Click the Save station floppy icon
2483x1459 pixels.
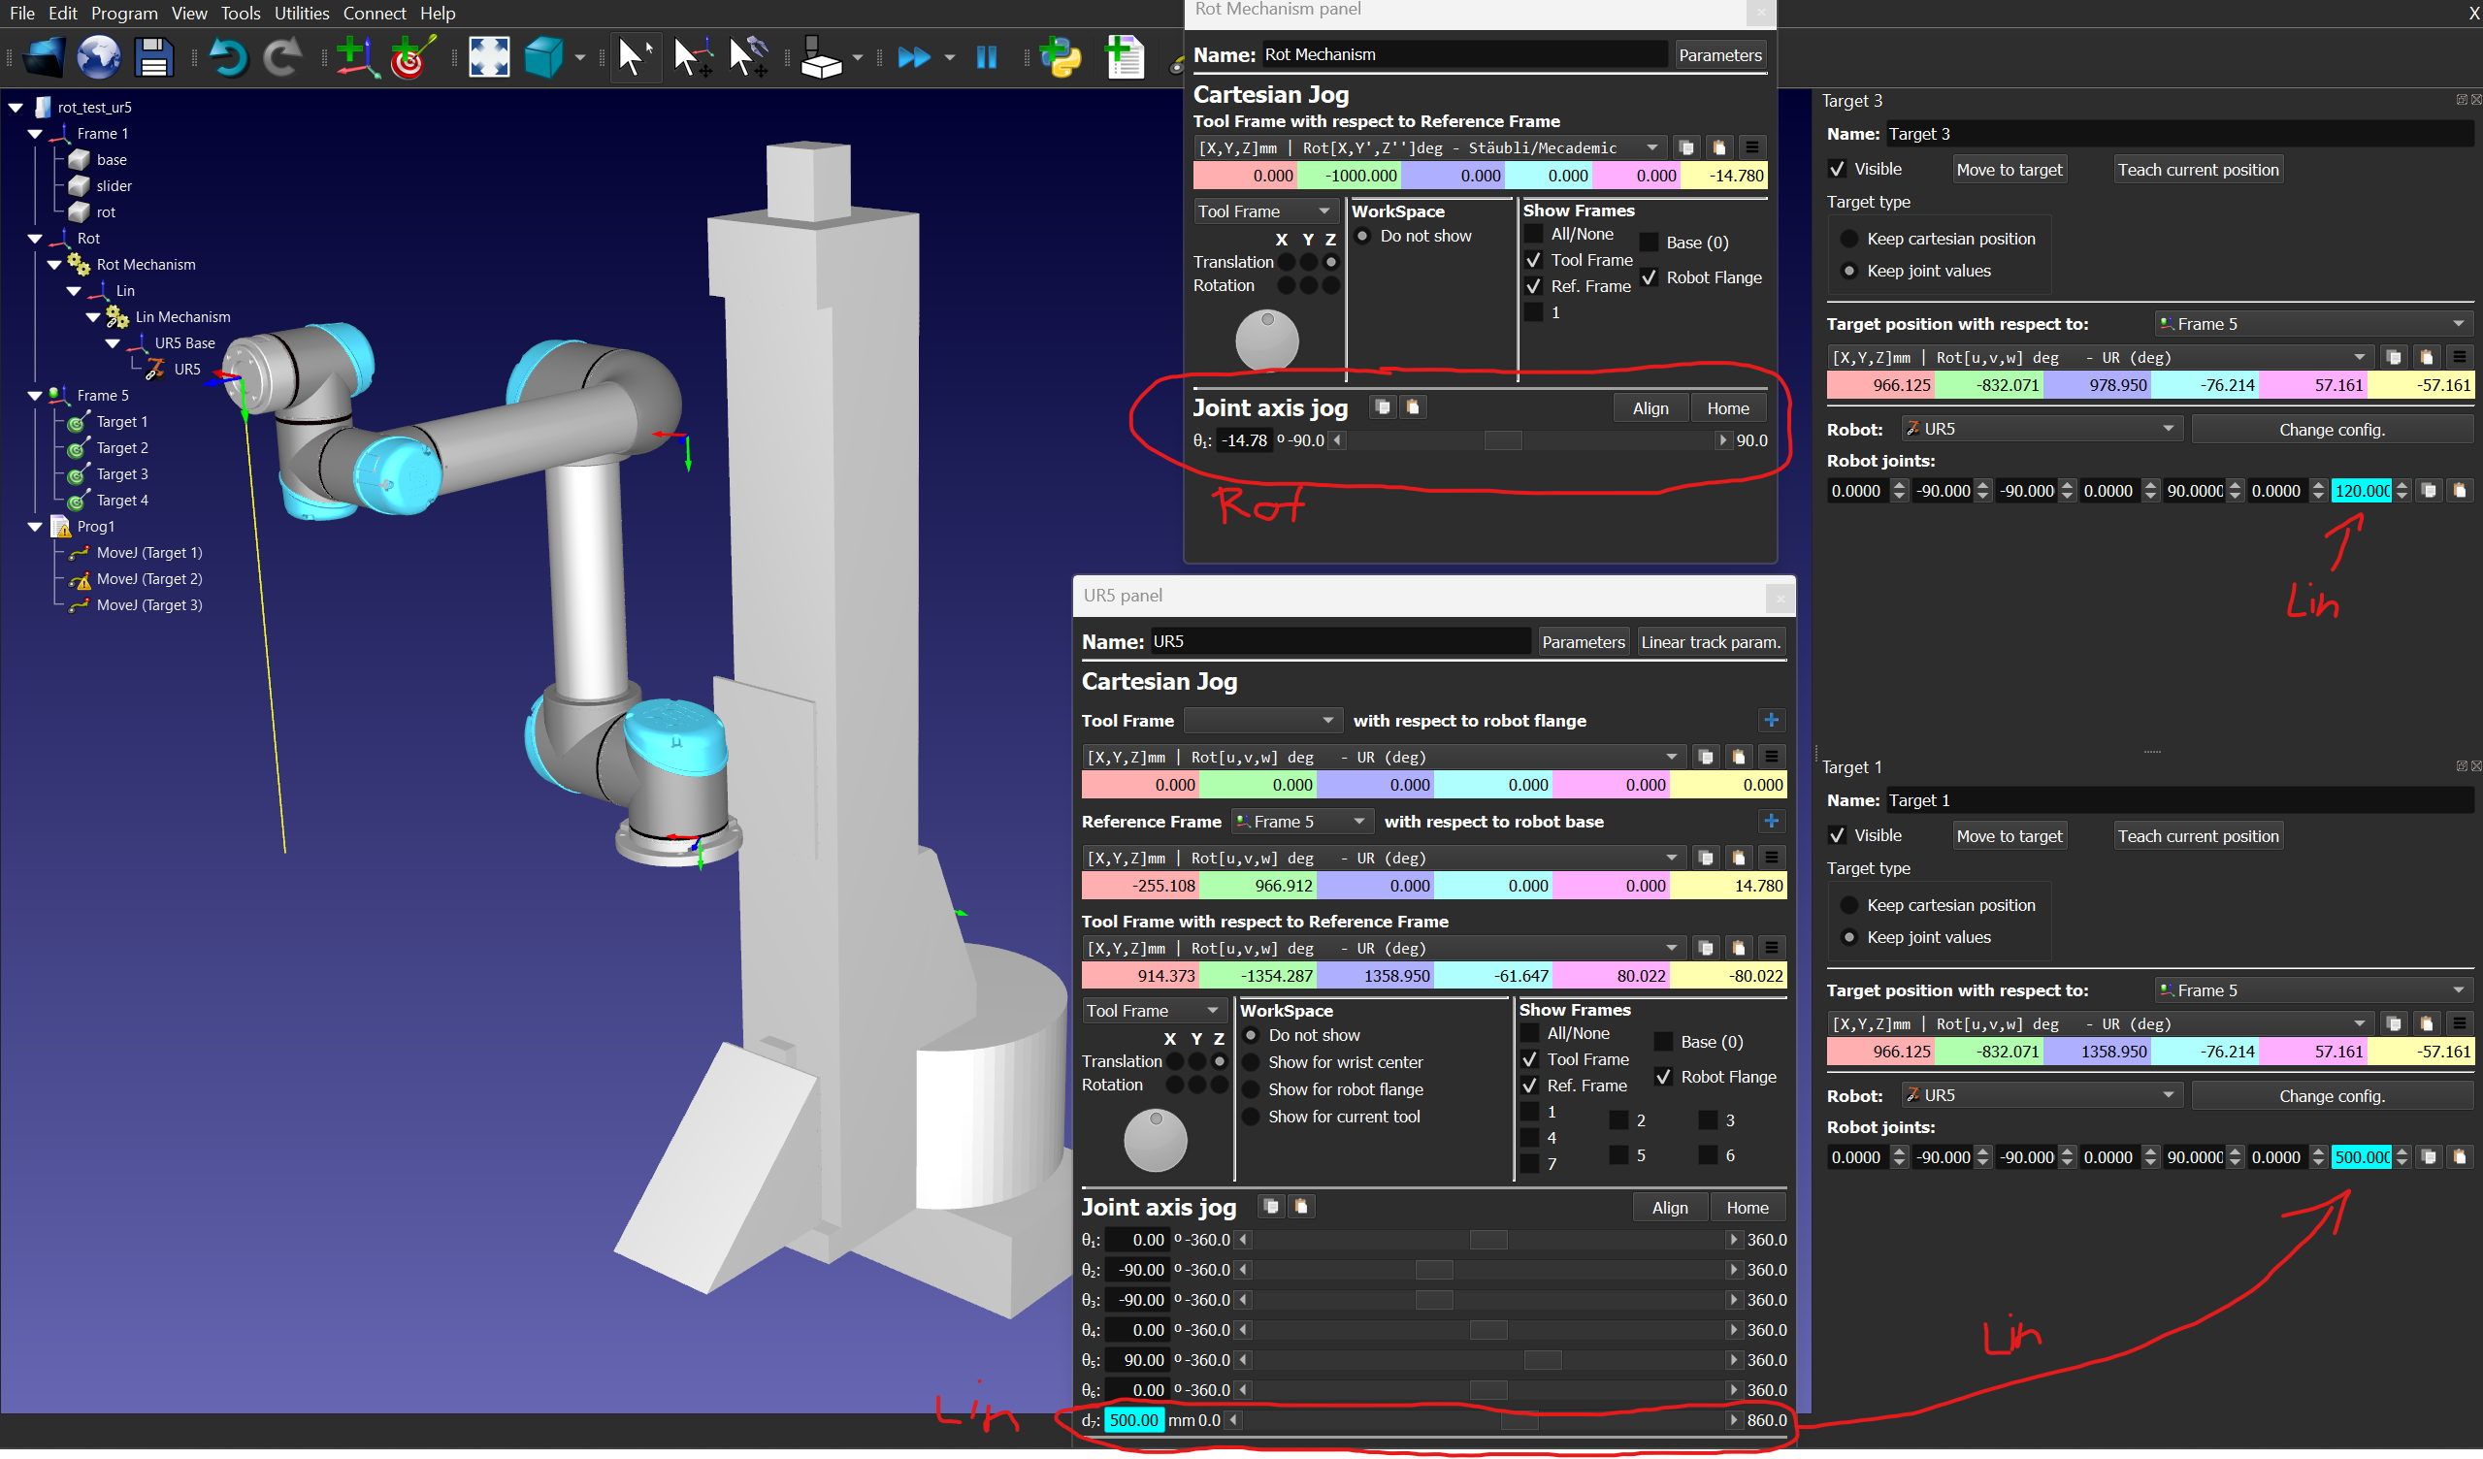pos(153,57)
